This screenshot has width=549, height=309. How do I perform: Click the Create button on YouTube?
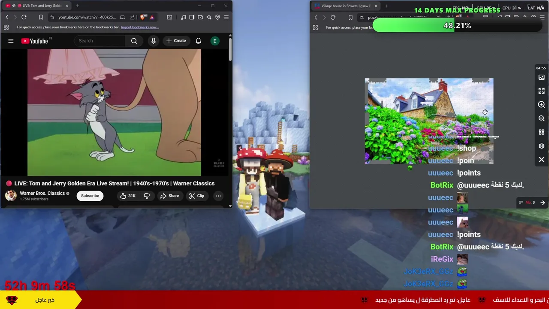pyautogui.click(x=176, y=41)
